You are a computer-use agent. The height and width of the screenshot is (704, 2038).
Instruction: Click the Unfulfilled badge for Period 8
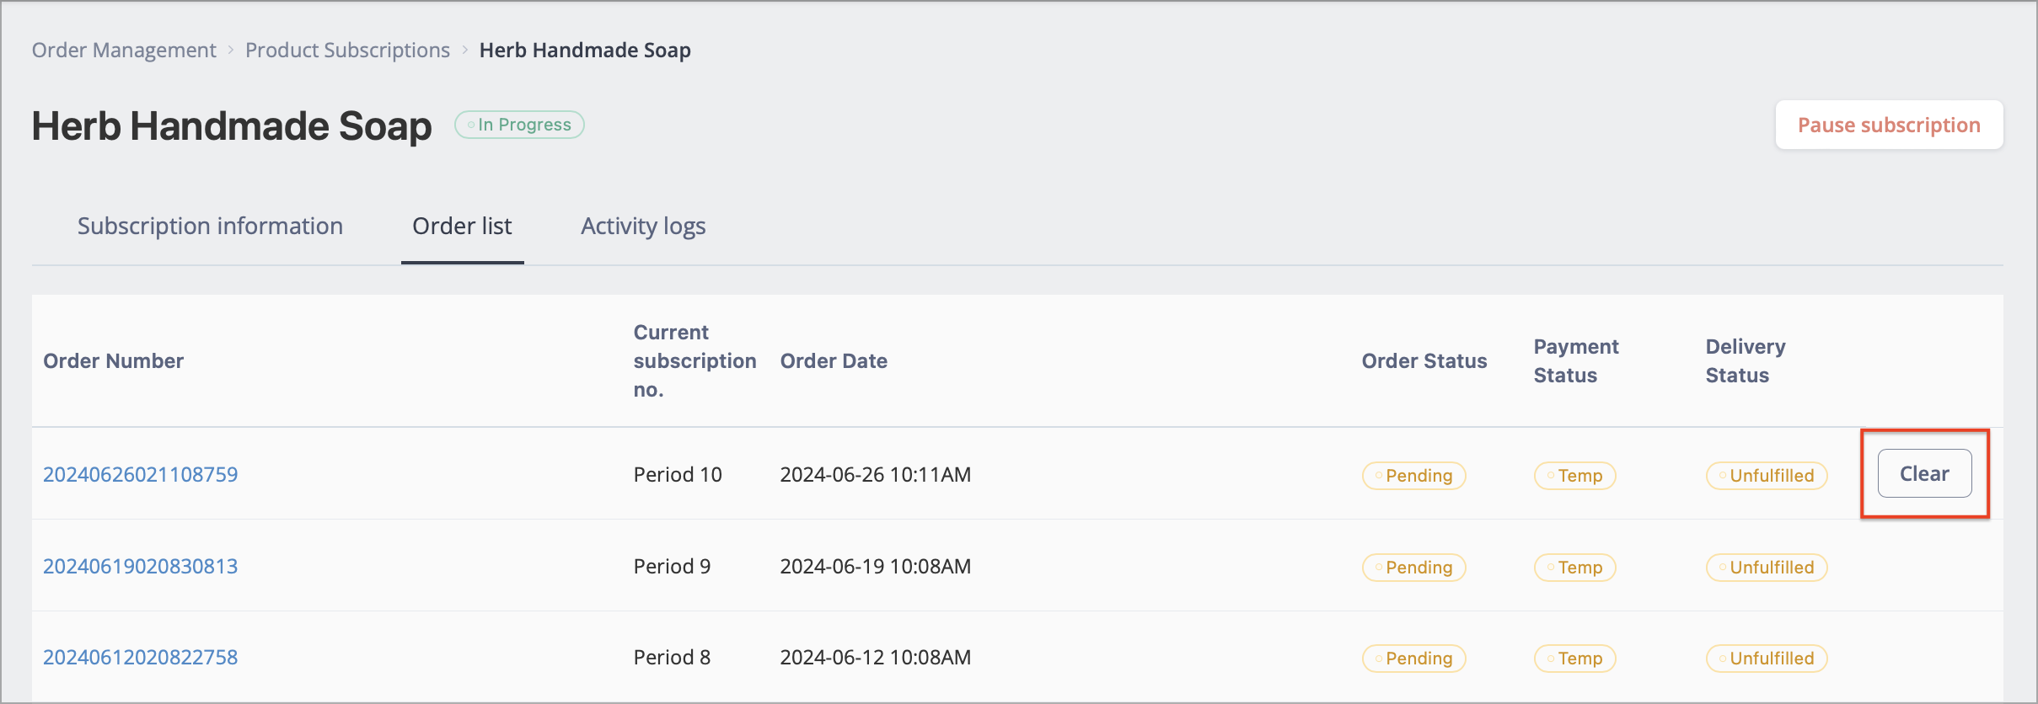(x=1767, y=658)
